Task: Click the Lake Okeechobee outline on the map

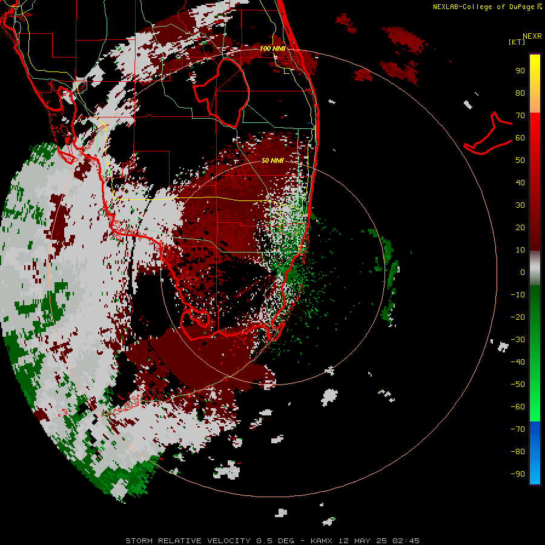Action: click(221, 93)
